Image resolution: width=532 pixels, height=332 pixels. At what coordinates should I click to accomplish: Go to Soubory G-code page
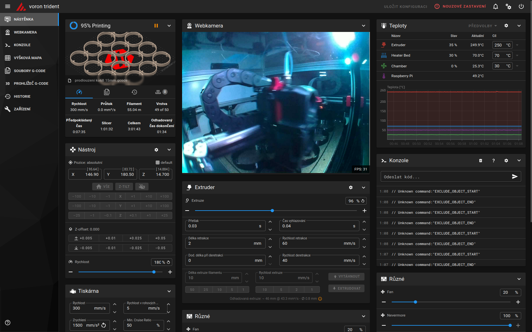click(29, 71)
